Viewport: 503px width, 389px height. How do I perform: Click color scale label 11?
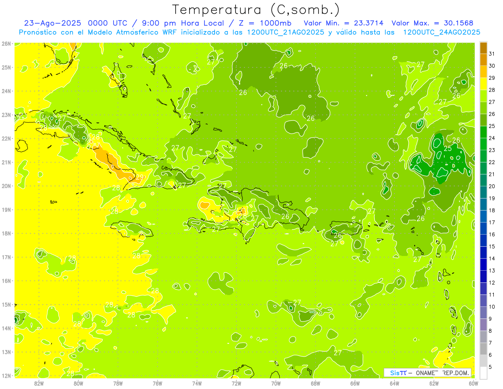[x=492, y=295]
